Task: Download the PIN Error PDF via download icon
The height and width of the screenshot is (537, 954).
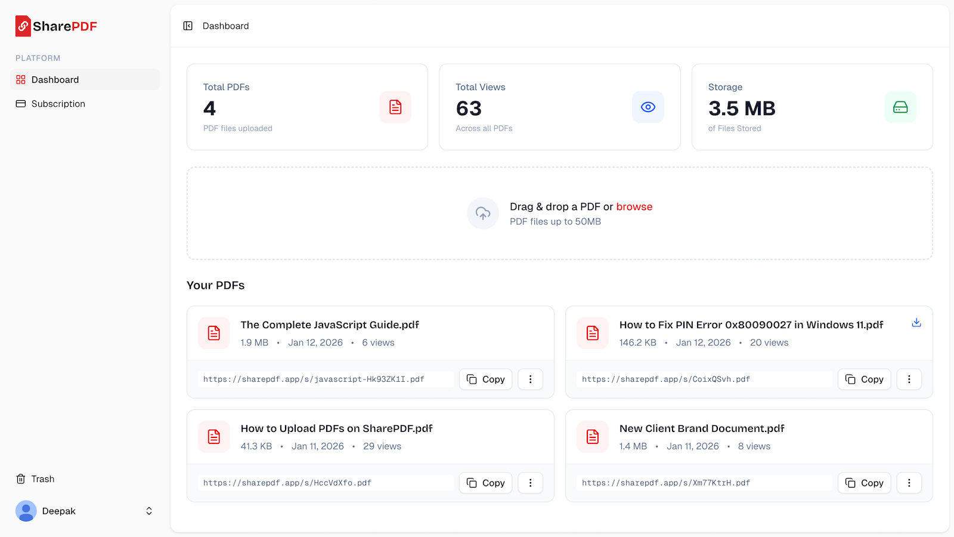Action: coord(916,322)
